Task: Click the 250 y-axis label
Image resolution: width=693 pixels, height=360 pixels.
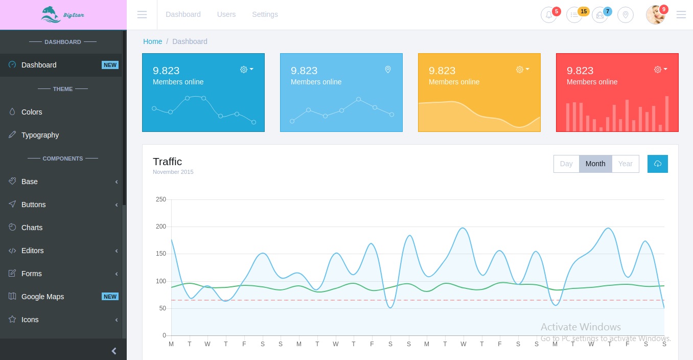Action: pyautogui.click(x=161, y=199)
